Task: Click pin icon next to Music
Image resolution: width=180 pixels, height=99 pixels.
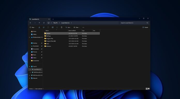Action: pyautogui.click(x=42, y=55)
